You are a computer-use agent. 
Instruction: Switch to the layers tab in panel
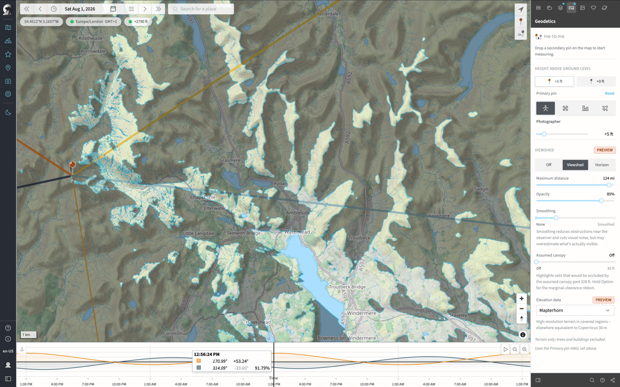(560, 8)
